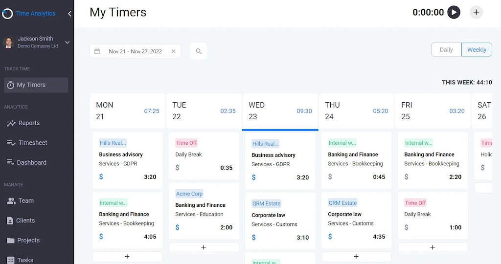Toggle billable dollar on Tuesday's 2:00 entry
501x264 pixels.
pos(177,227)
